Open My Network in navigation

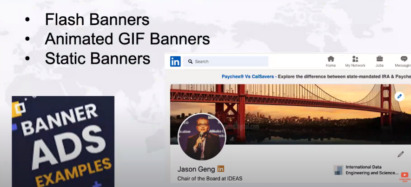355,62
